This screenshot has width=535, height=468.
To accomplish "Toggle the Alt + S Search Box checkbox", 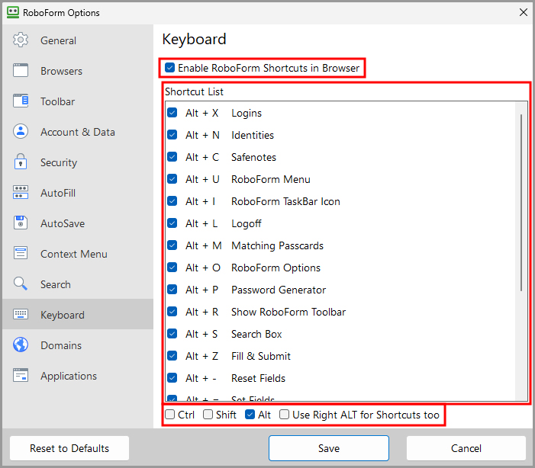I will point(172,334).
